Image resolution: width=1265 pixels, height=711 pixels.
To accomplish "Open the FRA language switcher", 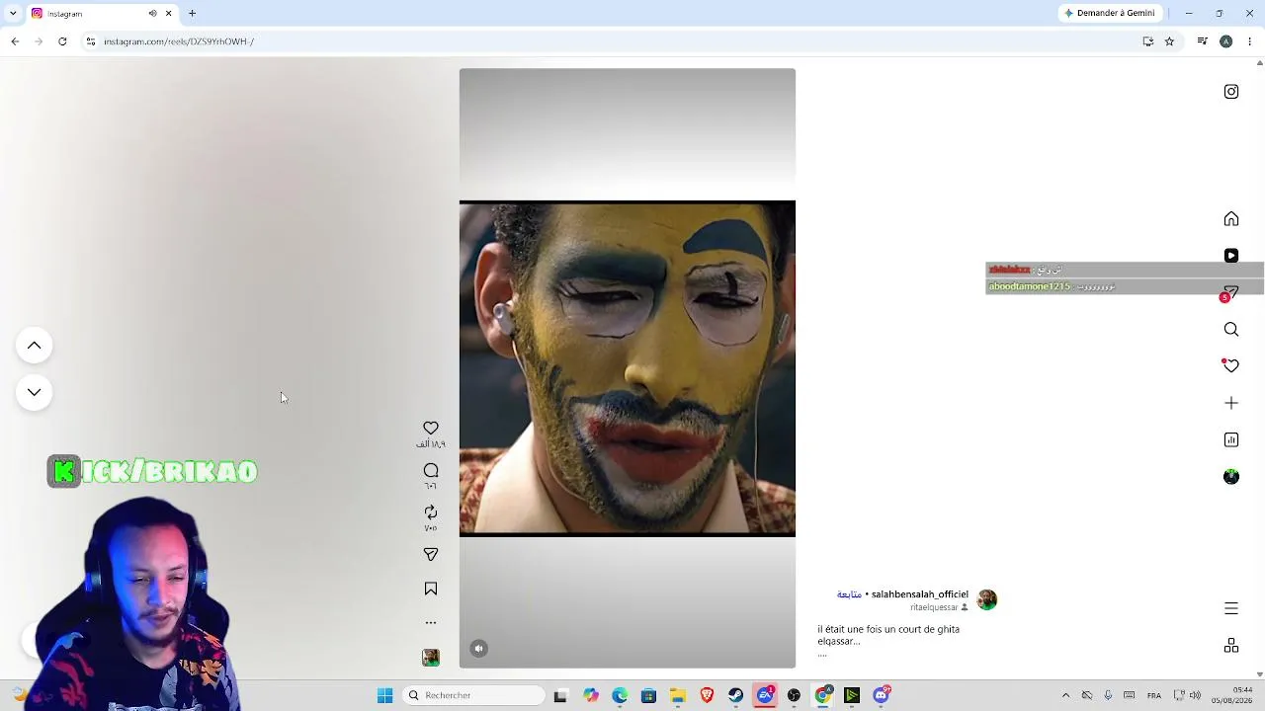I will [x=1154, y=695].
